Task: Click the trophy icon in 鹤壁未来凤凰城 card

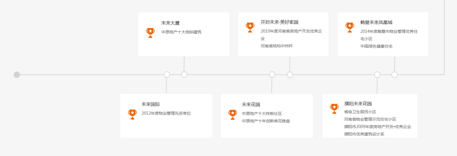Action: tap(350, 28)
